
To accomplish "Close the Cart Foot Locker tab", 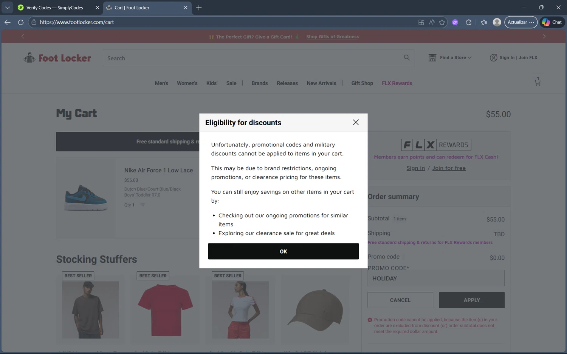I will click(186, 8).
